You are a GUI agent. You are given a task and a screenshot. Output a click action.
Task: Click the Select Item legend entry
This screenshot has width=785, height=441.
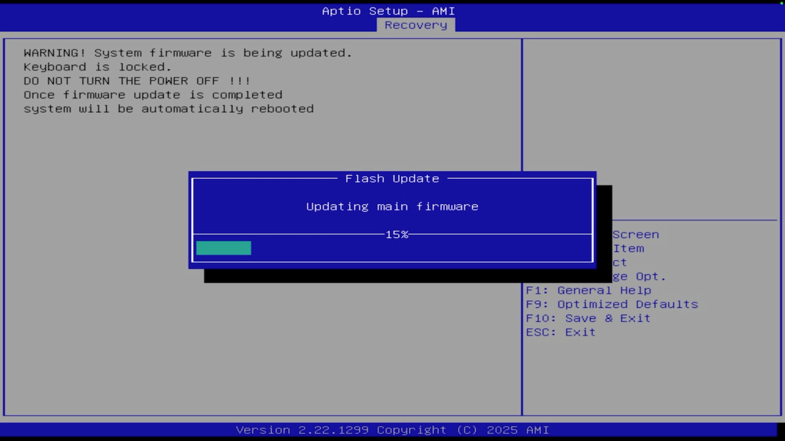628,248
